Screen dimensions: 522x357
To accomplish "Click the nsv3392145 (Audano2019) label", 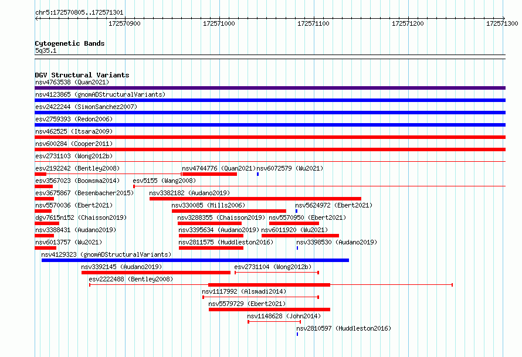I will (121, 267).
